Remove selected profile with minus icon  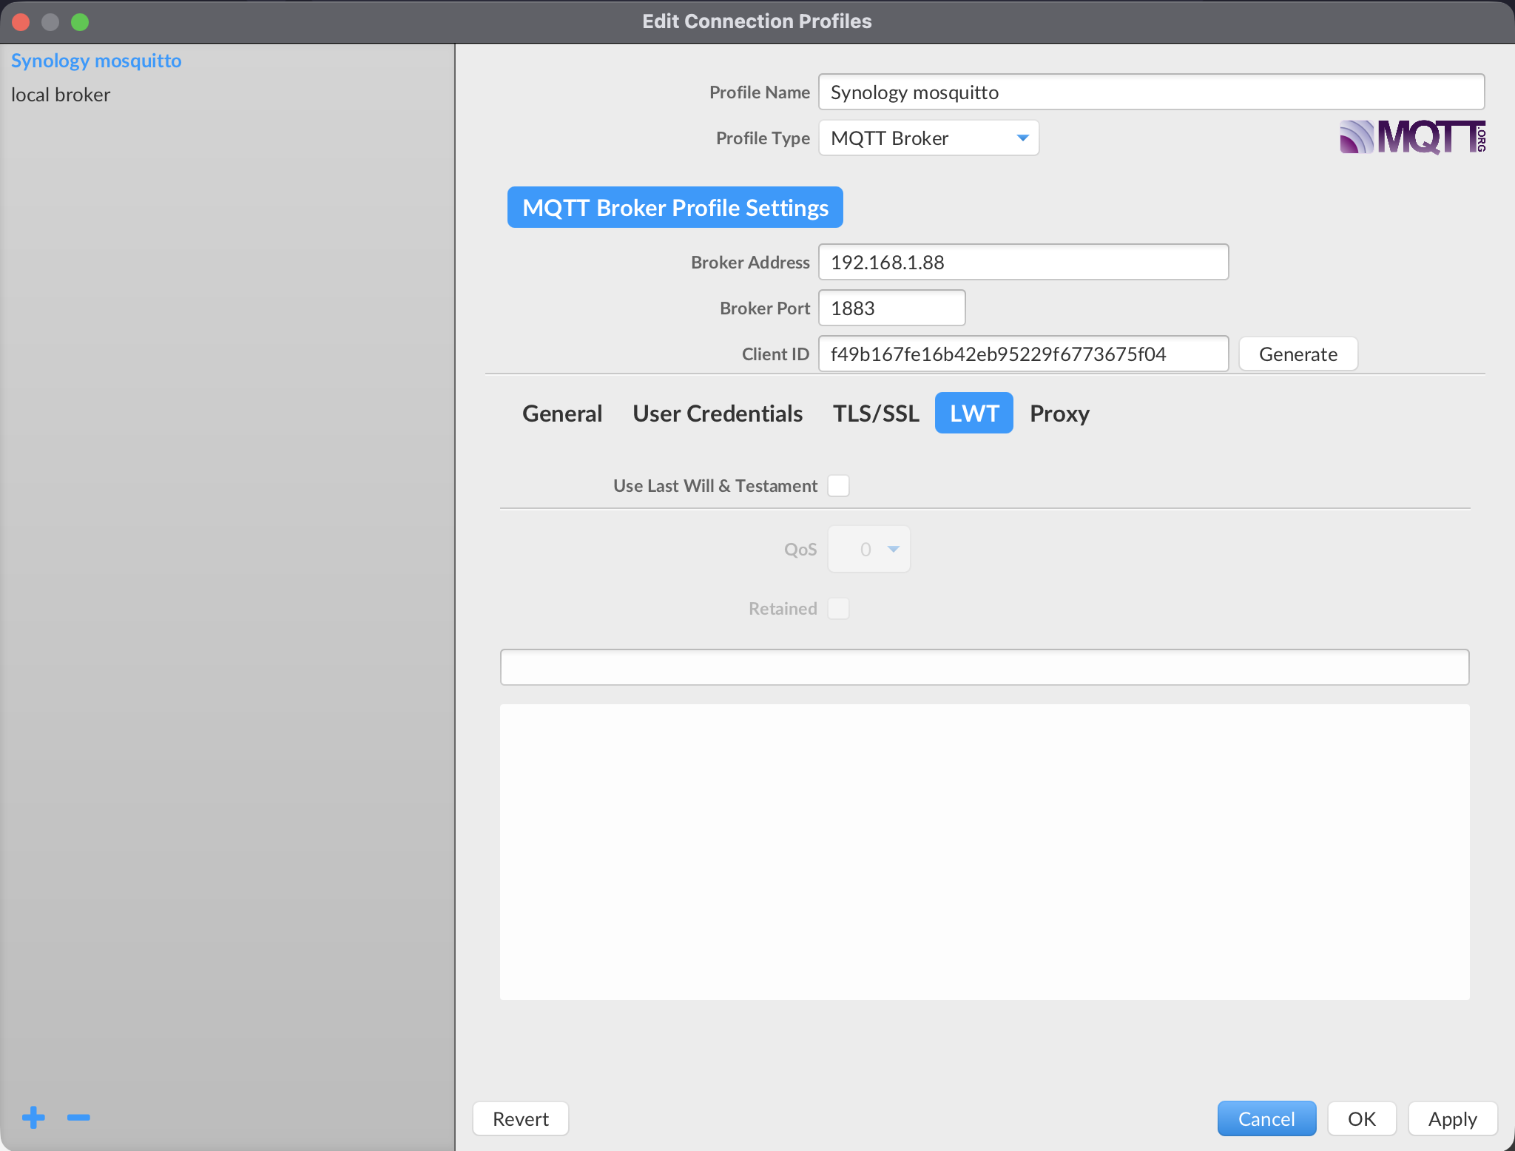[78, 1117]
